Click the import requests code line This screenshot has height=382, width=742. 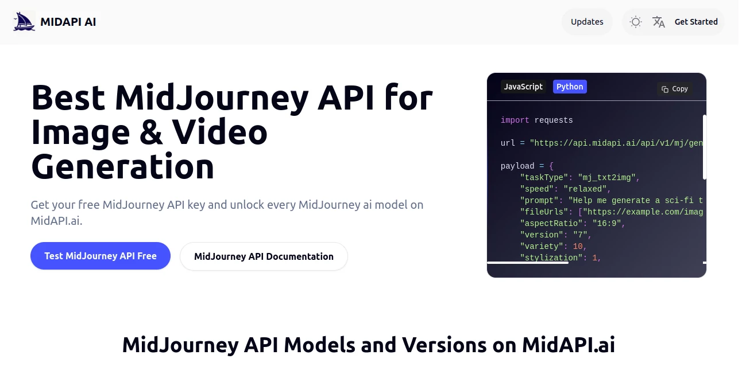(x=537, y=120)
